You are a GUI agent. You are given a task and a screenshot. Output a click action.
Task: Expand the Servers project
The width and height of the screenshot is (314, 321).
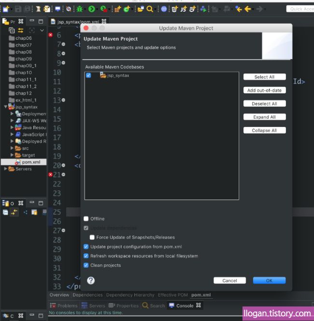click(5, 168)
